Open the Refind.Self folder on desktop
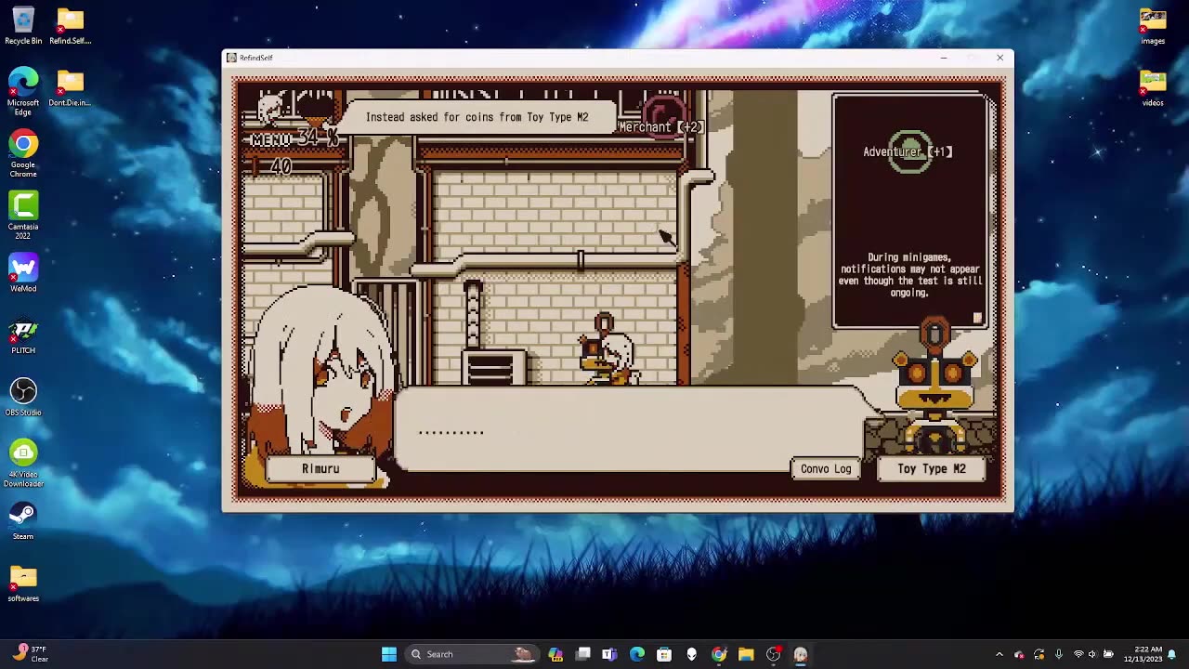 pyautogui.click(x=70, y=26)
